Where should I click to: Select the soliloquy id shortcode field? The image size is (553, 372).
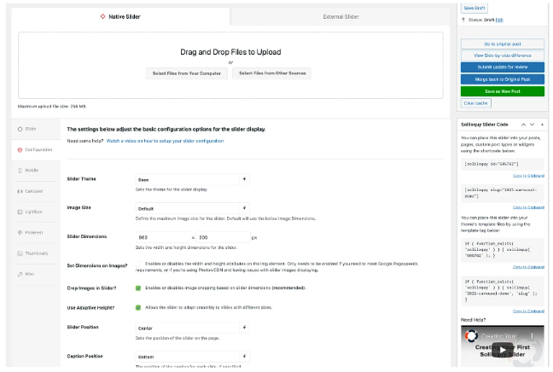(502, 164)
